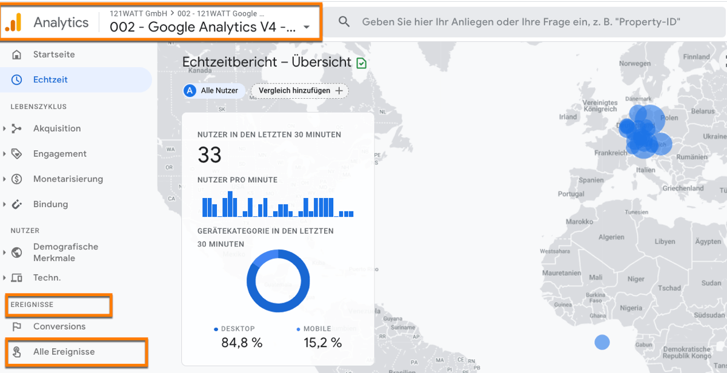
Task: Expand the Akquisition section chevron
Action: tap(5, 128)
